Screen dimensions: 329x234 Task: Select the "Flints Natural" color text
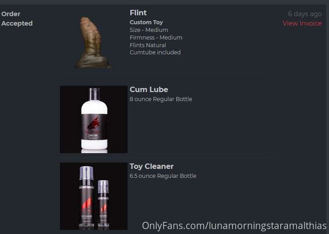[x=148, y=45]
